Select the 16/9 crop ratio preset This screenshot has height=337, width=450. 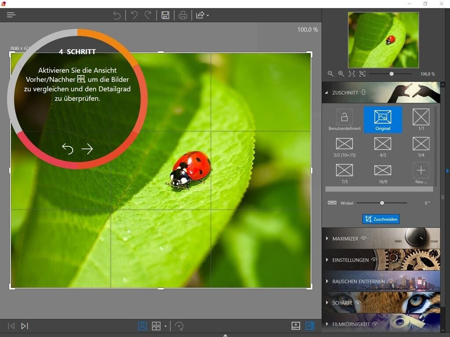coord(382,173)
